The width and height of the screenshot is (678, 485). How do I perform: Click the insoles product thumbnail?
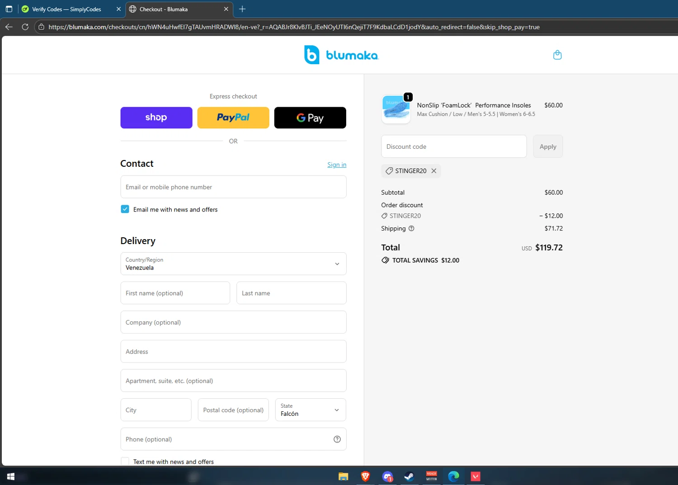click(x=396, y=109)
